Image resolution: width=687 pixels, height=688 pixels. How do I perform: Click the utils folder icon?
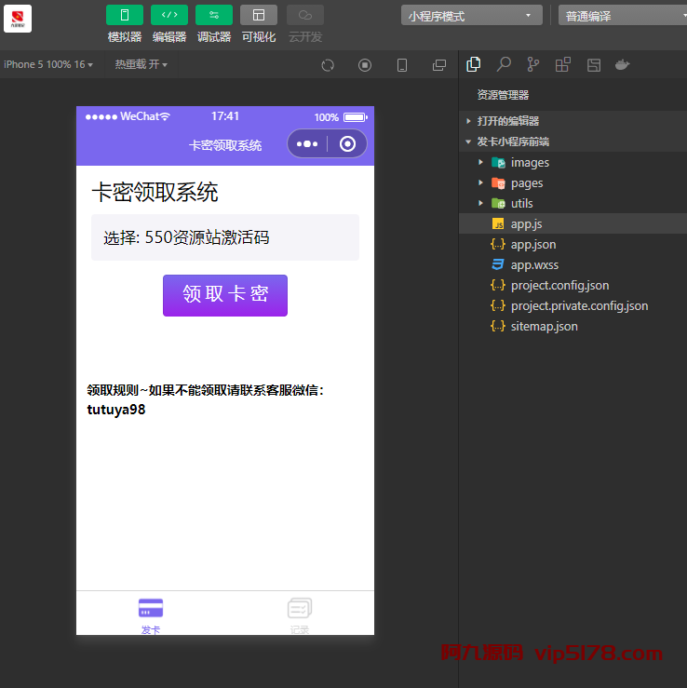(498, 204)
